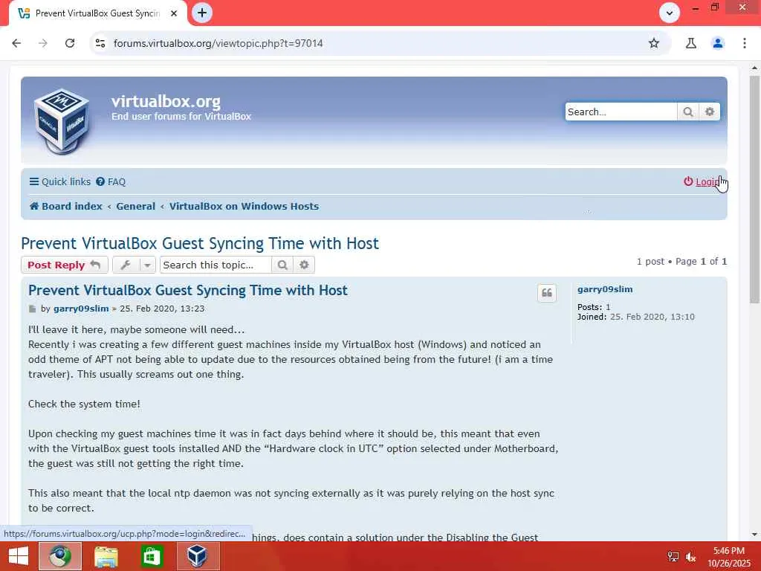The width and height of the screenshot is (761, 571).
Task: Click the VirtualBox taskbar icon
Action: tap(198, 556)
